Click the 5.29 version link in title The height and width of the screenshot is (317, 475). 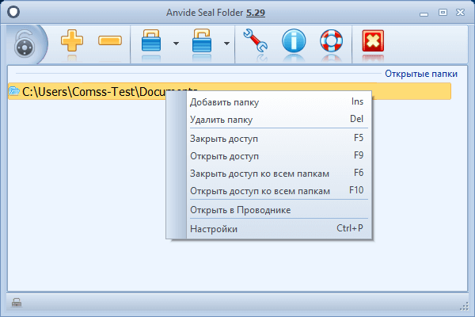[256, 13]
